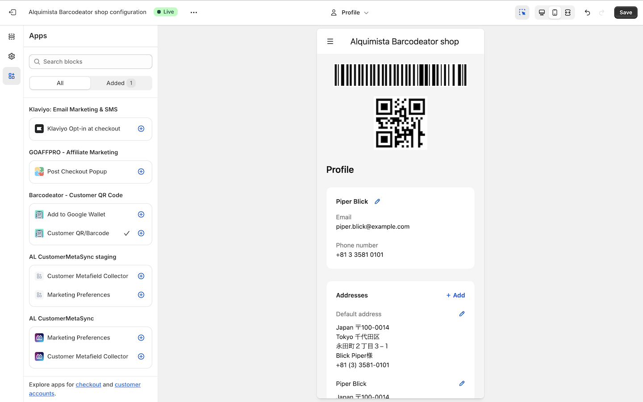Open the Sections panel in left sidebar
The height and width of the screenshot is (402, 643).
(12, 37)
